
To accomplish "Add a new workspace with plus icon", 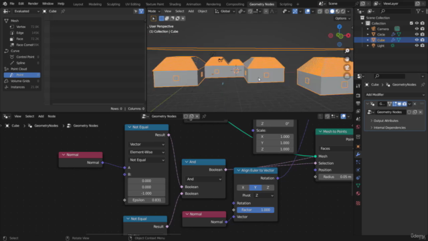I will [x=298, y=4].
